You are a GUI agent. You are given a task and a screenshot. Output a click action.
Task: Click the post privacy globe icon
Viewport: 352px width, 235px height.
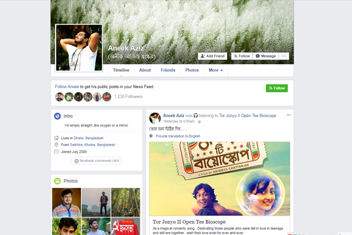tap(199, 122)
